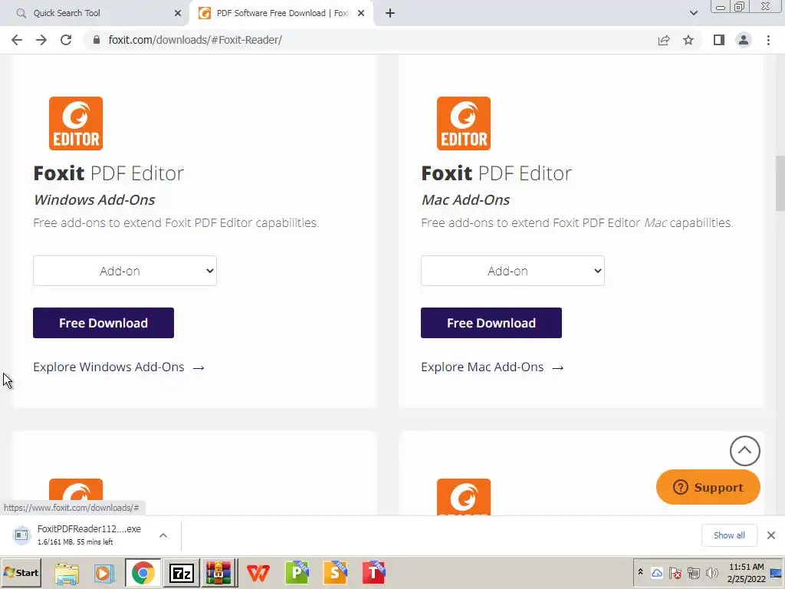Image resolution: width=785 pixels, height=589 pixels.
Task: Open the Windows Start menu
Action: pos(21,573)
